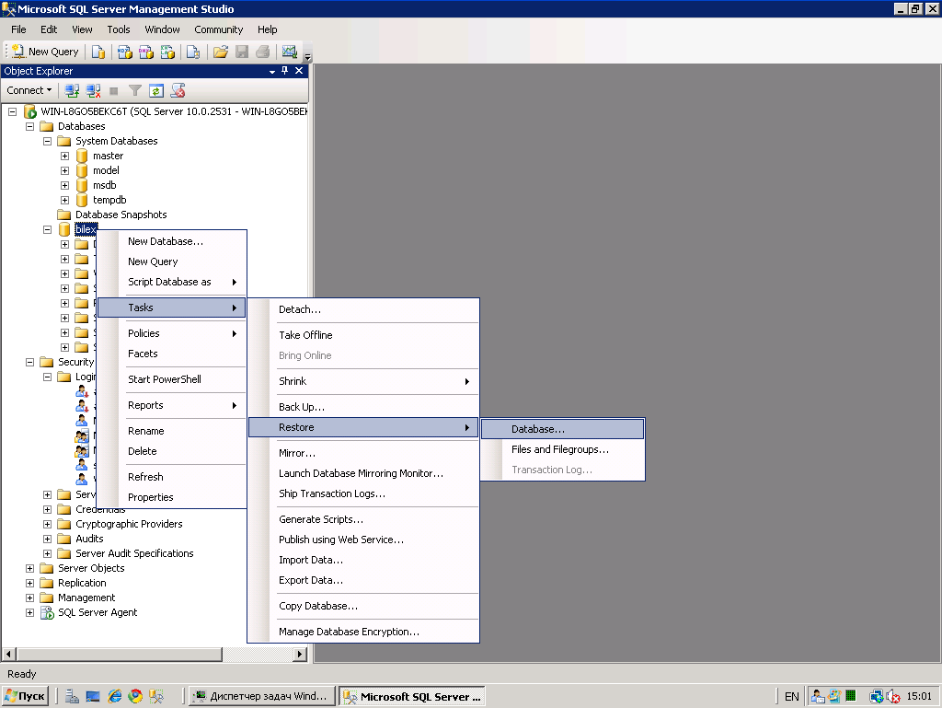Click the msdb database cylinder icon
942x708 pixels.
pyautogui.click(x=82, y=185)
